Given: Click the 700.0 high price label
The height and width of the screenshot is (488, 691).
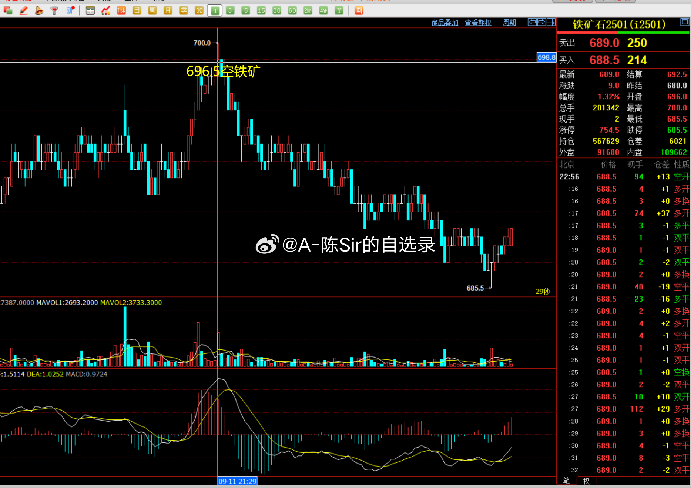Looking at the screenshot, I should [202, 43].
